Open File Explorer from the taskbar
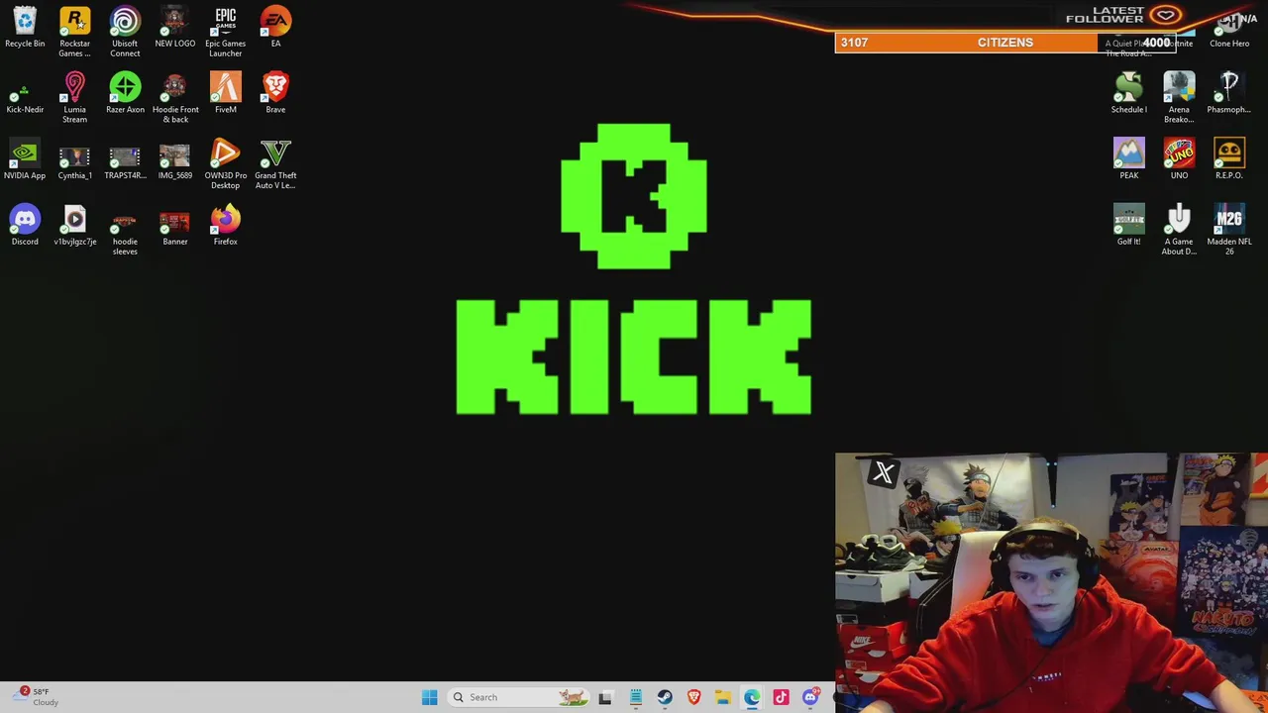 pyautogui.click(x=723, y=697)
